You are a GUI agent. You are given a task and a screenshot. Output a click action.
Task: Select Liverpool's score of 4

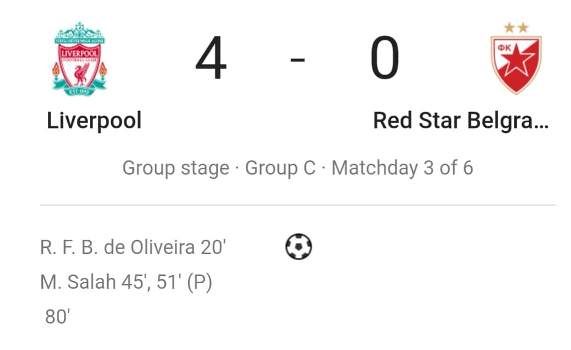pos(211,57)
